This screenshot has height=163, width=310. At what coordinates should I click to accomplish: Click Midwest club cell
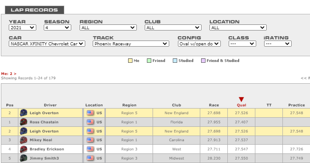coord(177,158)
